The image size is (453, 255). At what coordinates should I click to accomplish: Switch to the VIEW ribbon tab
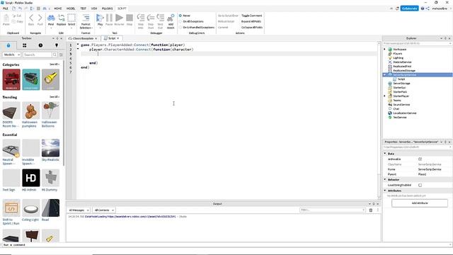coord(94,8)
